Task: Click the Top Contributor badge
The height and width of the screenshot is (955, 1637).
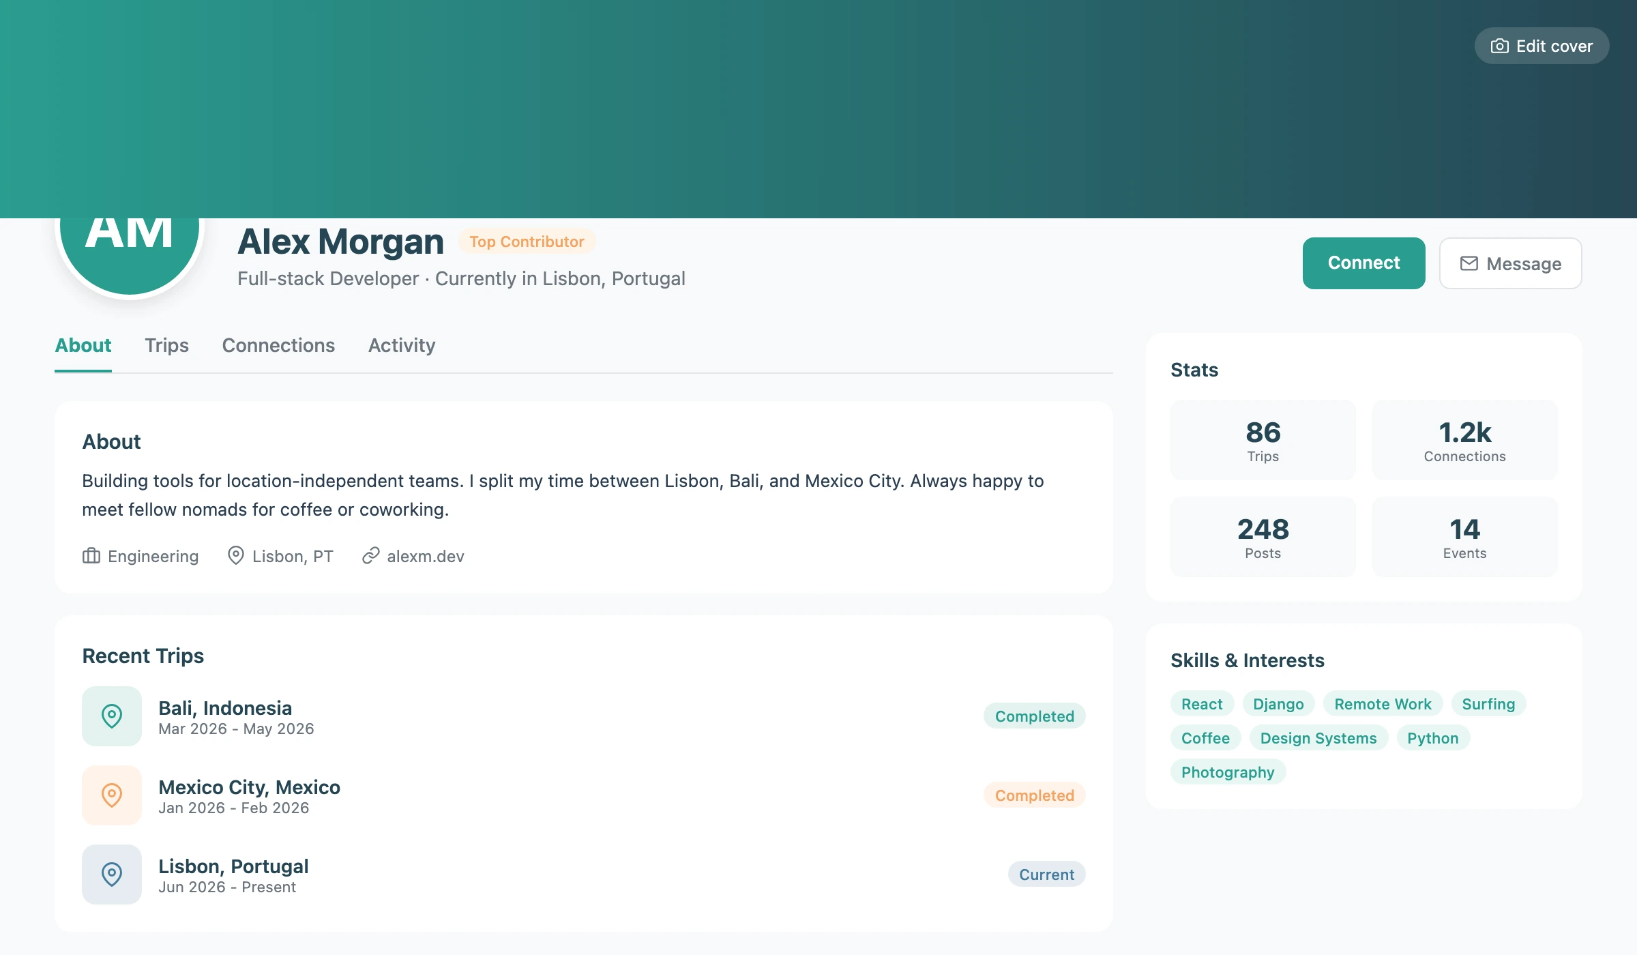Action: pyautogui.click(x=527, y=241)
